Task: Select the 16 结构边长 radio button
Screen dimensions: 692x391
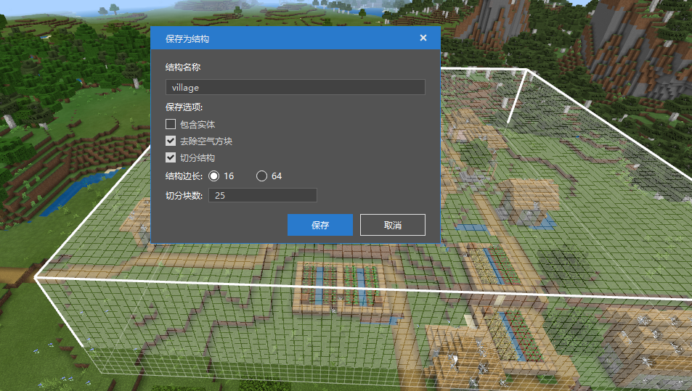Action: coord(213,176)
